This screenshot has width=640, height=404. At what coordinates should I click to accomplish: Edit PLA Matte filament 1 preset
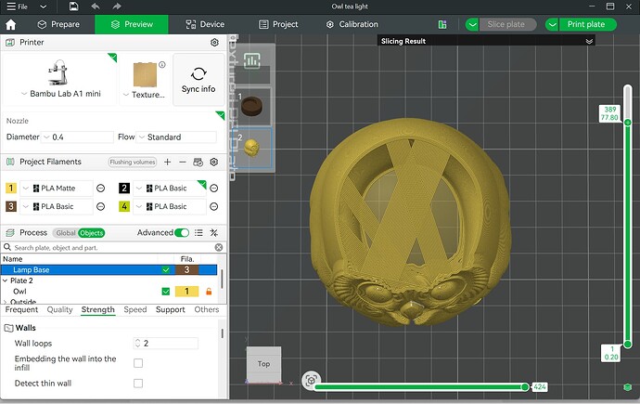[x=100, y=189]
